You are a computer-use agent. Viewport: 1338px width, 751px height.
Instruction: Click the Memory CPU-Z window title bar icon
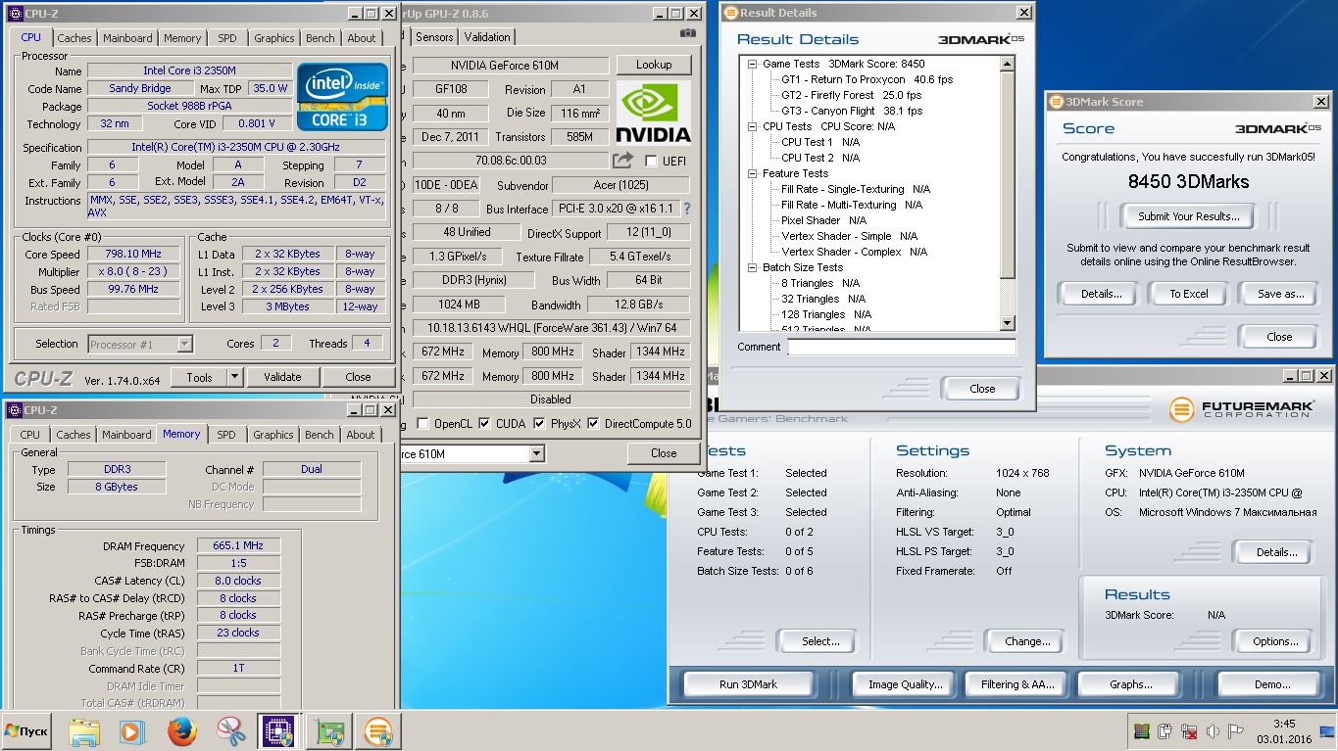[14, 410]
